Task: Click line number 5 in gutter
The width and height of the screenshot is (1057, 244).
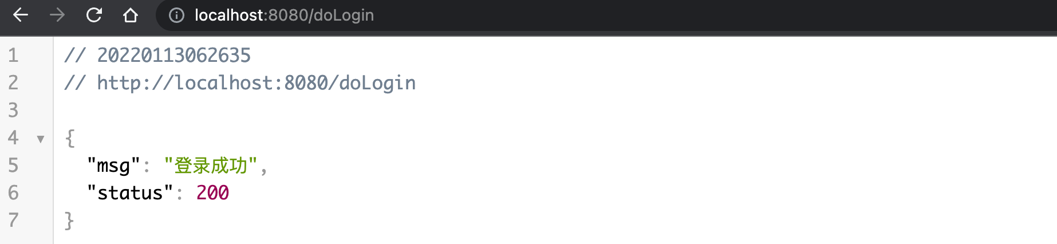Action: (13, 166)
